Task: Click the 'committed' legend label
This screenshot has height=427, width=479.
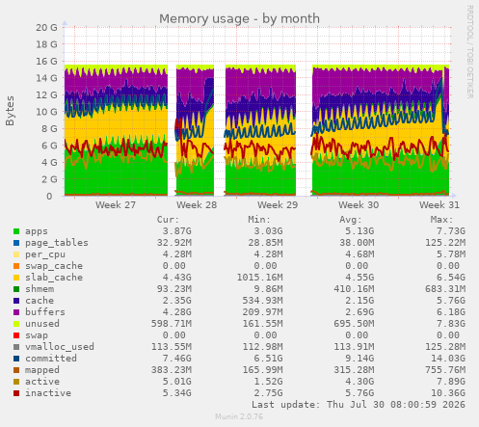Action: [51, 359]
